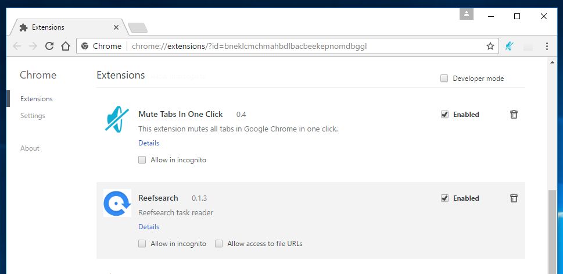Open Details link for Reefsearch
Screen dimensions: 563x274
point(149,226)
